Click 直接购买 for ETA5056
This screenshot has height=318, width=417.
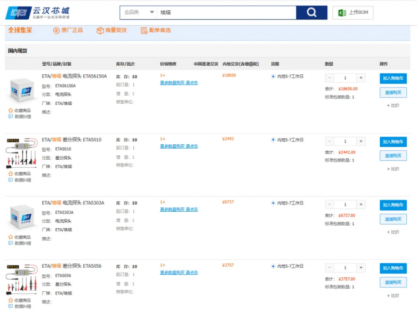[393, 282]
